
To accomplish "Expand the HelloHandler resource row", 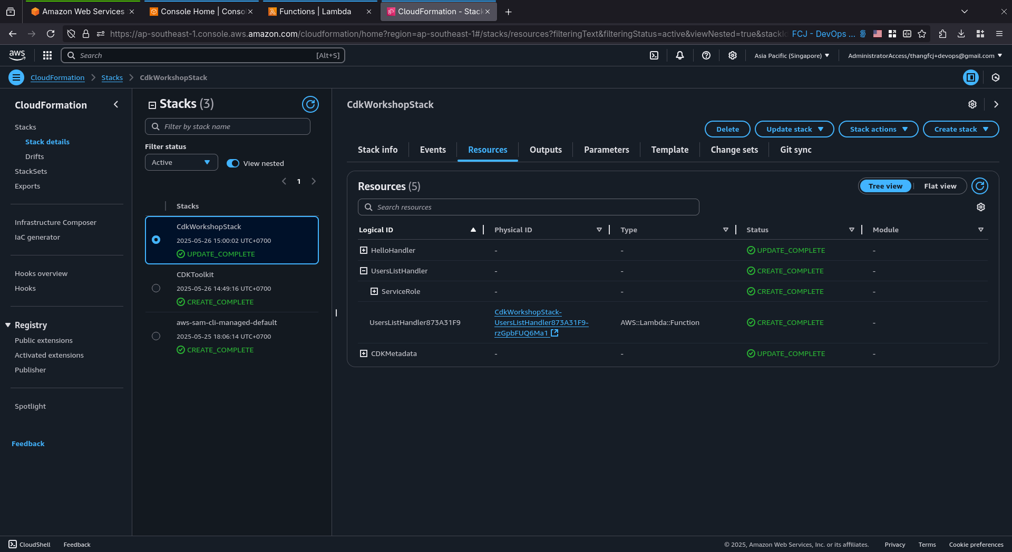I will coord(364,250).
